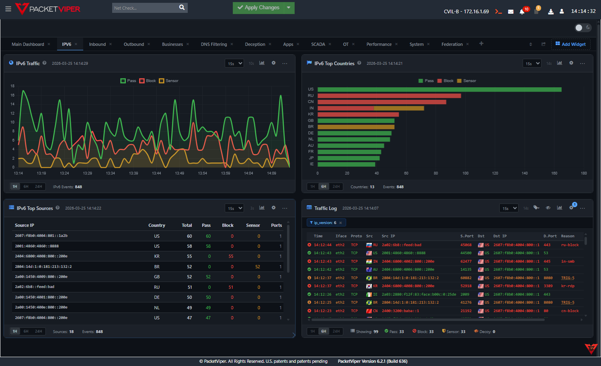Open the 15s refresh dropdown for IPv6 Traffic
The image size is (601, 366).
tap(234, 63)
